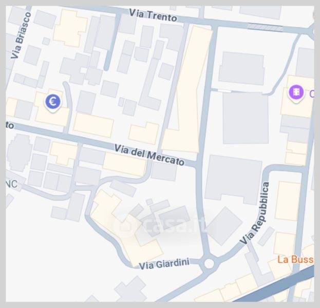Click the rotated gray diamond-shaped building
Viewport: 320px width, 308px height.
pyautogui.click(x=224, y=226)
